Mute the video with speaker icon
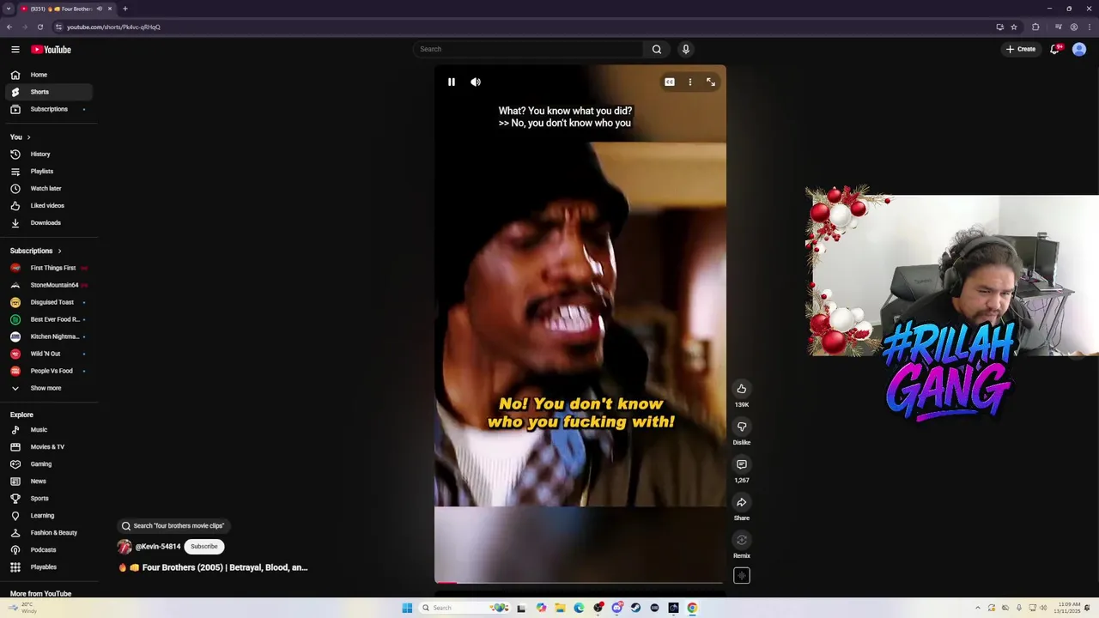1099x618 pixels. pyautogui.click(x=476, y=82)
